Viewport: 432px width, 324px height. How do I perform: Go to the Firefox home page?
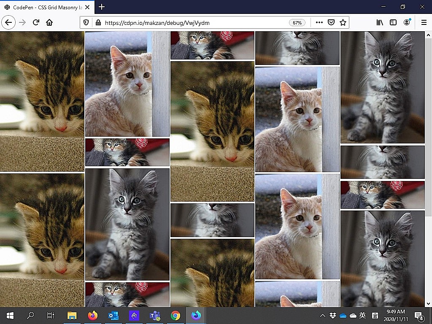49,22
